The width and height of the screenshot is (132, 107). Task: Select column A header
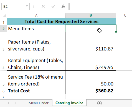pos(36,15)
